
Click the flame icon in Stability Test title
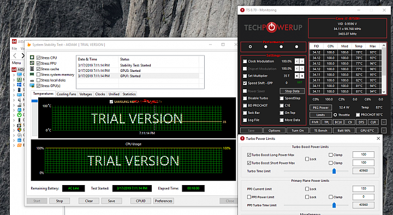[29, 45]
